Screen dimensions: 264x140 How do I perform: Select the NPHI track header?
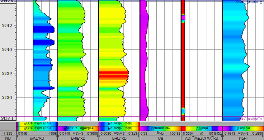243,138
